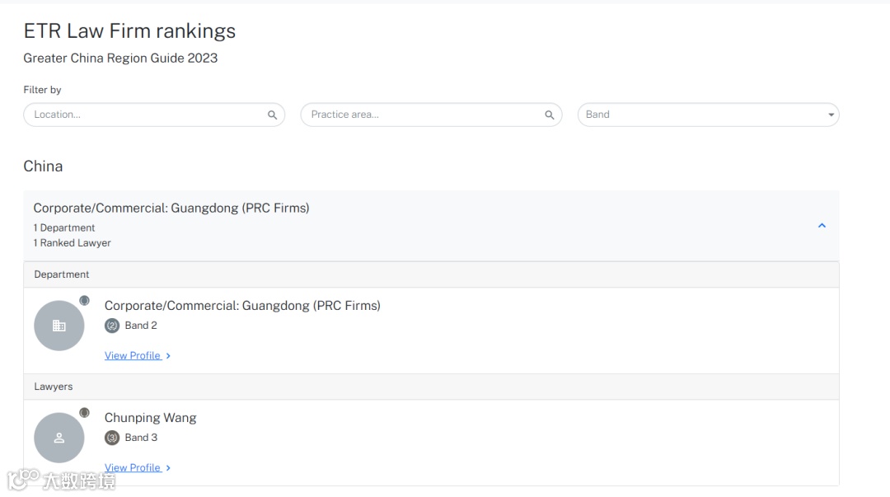The image size is (890, 497).
Task: Click the small badge above department avatar
Action: pyautogui.click(x=84, y=301)
